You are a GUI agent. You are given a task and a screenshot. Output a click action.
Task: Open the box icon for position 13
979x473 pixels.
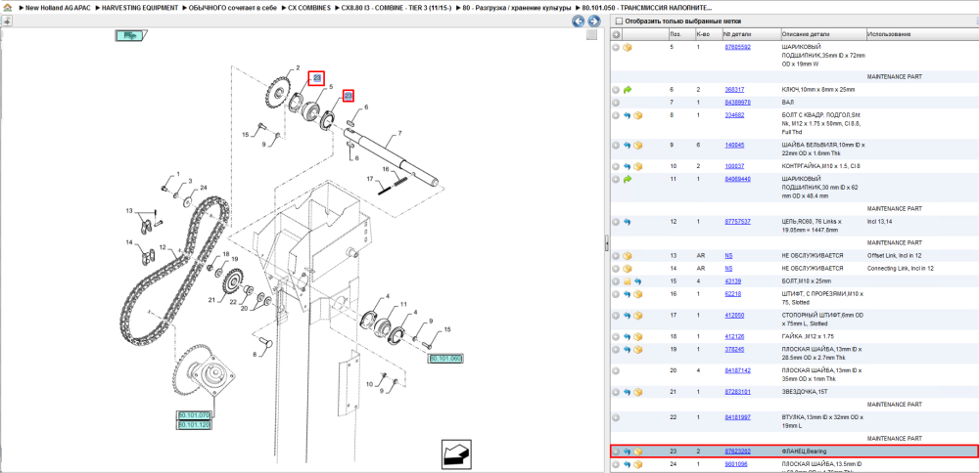tap(628, 256)
